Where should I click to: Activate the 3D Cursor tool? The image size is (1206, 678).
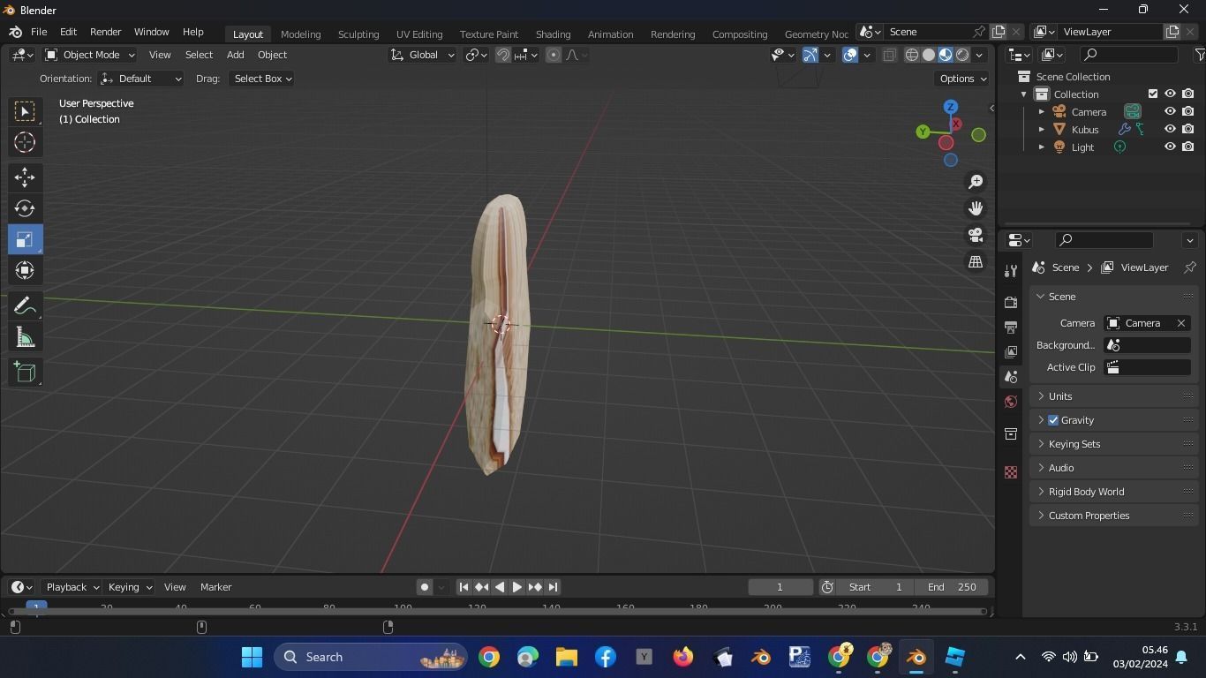click(25, 142)
